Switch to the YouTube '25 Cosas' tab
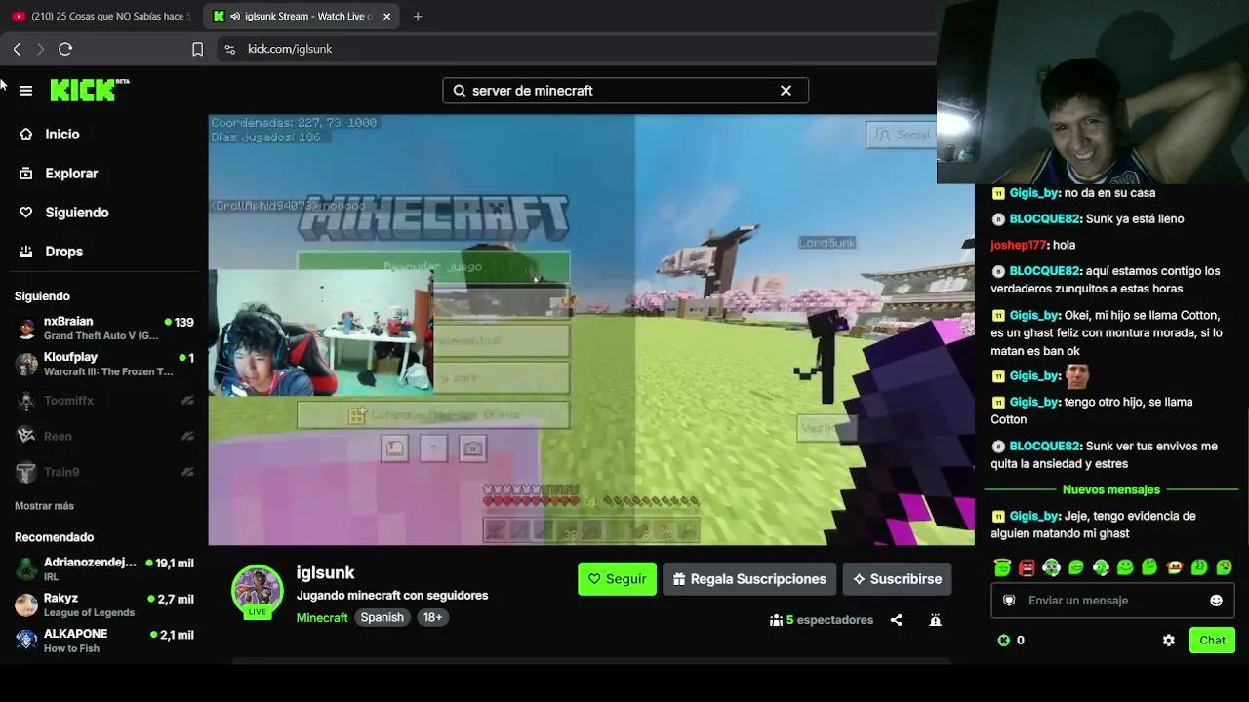The height and width of the screenshot is (702, 1249). (101, 17)
